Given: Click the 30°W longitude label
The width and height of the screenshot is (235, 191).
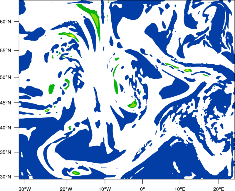Looking at the screenshot, I should point(25,189).
